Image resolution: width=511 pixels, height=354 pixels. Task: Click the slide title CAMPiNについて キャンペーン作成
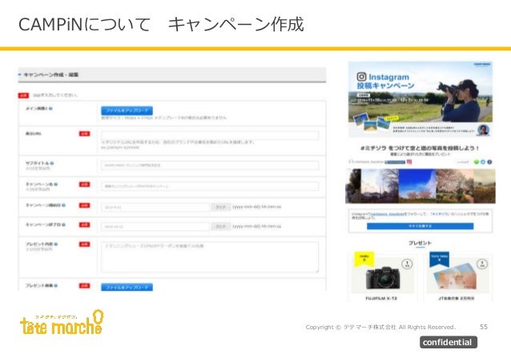coord(161,25)
